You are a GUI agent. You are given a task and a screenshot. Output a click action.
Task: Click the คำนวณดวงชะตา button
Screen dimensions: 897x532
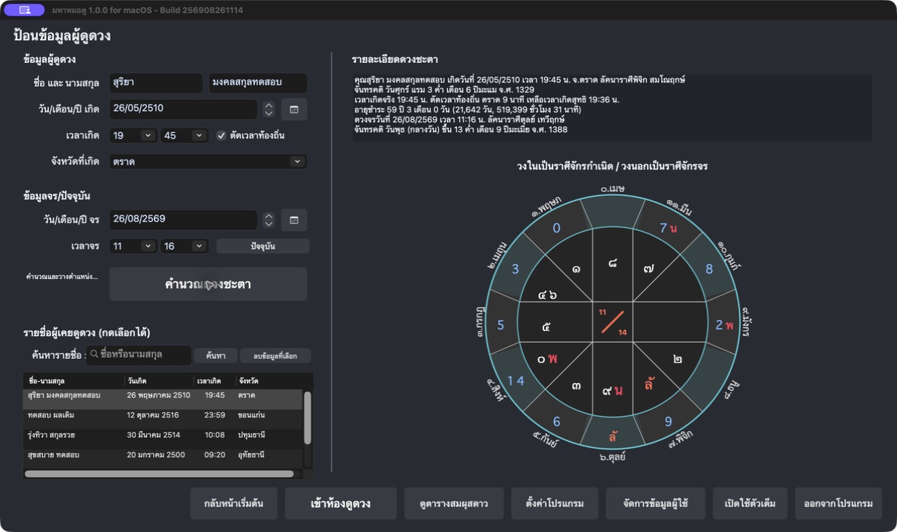[x=208, y=284]
